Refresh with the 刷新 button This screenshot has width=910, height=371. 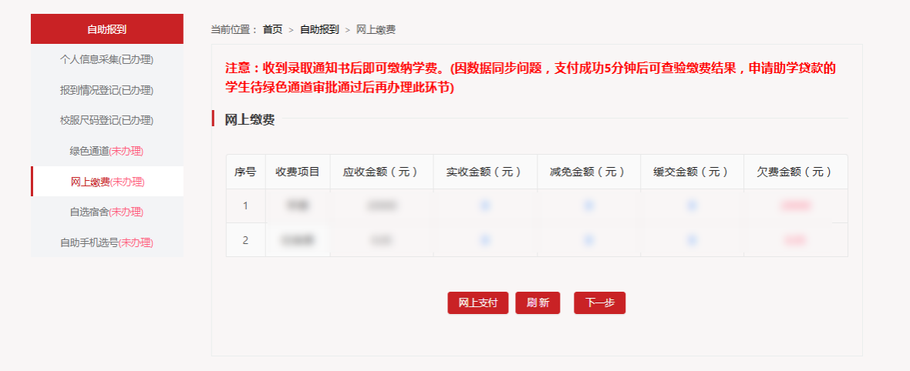[538, 302]
